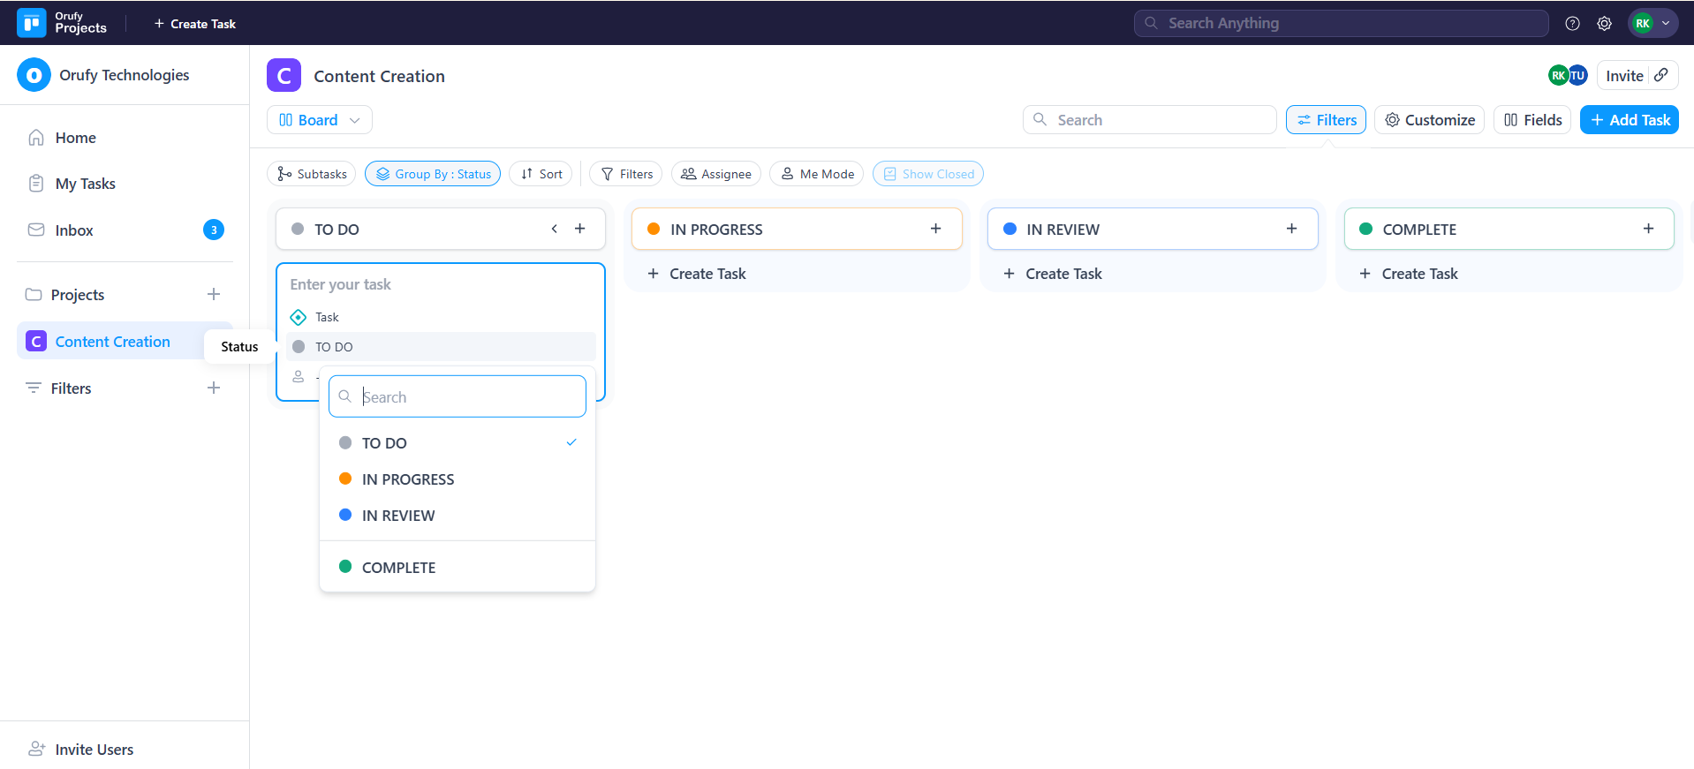Click the invite link chain icon
The image size is (1694, 769).
(1661, 75)
